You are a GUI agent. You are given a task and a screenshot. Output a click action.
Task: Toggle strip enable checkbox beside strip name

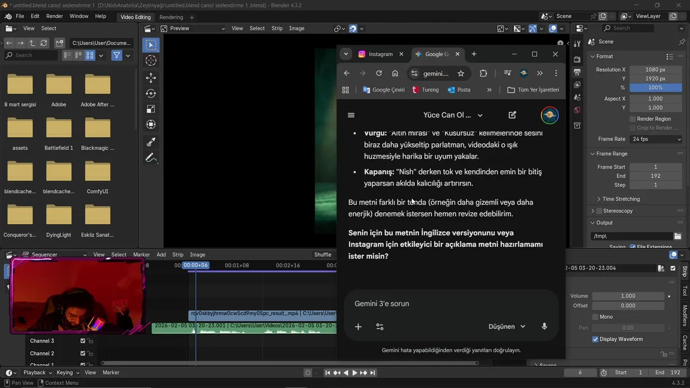673,268
